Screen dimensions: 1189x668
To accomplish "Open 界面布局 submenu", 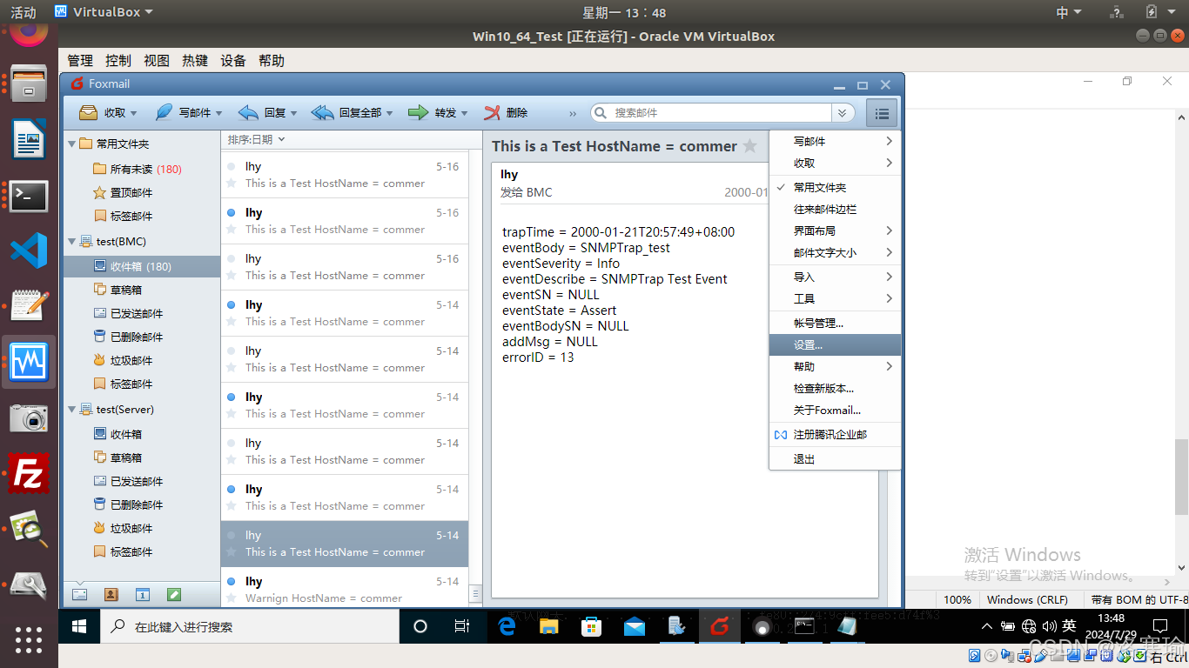I will coord(835,230).
